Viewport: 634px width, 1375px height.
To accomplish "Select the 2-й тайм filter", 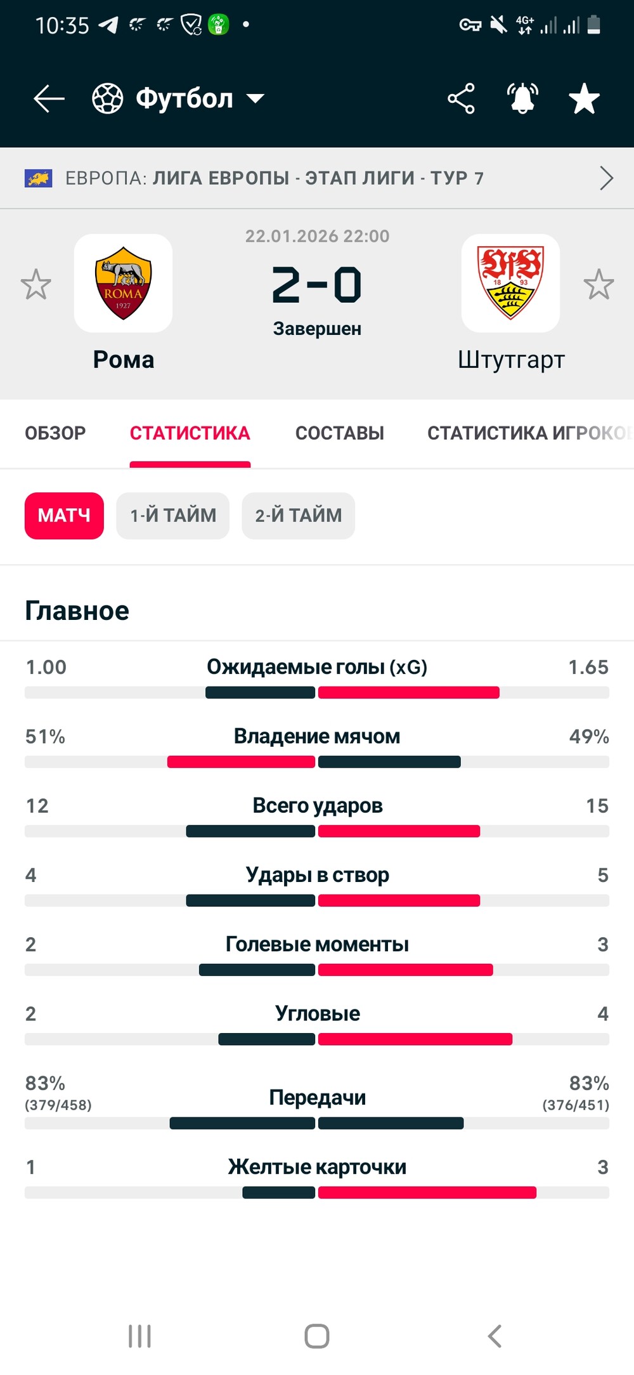I will (x=298, y=515).
